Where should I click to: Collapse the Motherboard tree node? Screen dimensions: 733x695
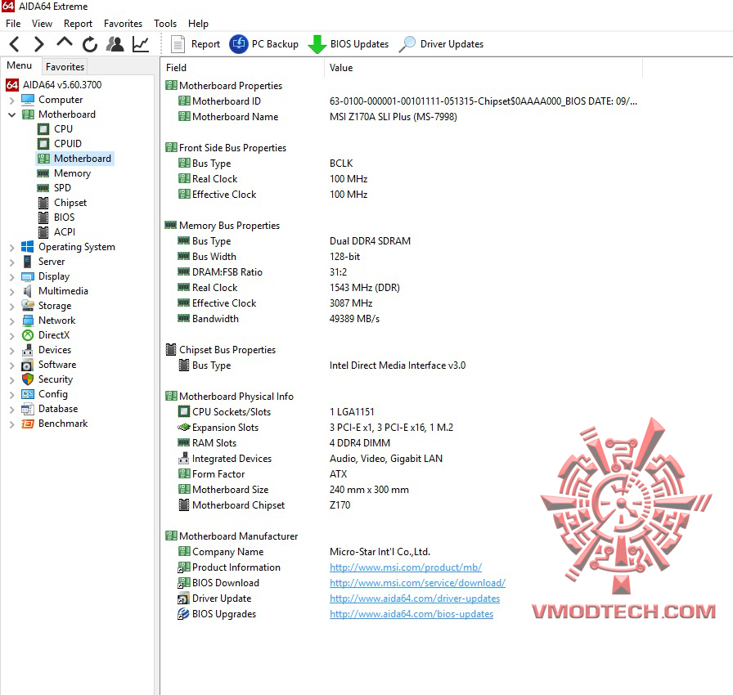point(11,114)
